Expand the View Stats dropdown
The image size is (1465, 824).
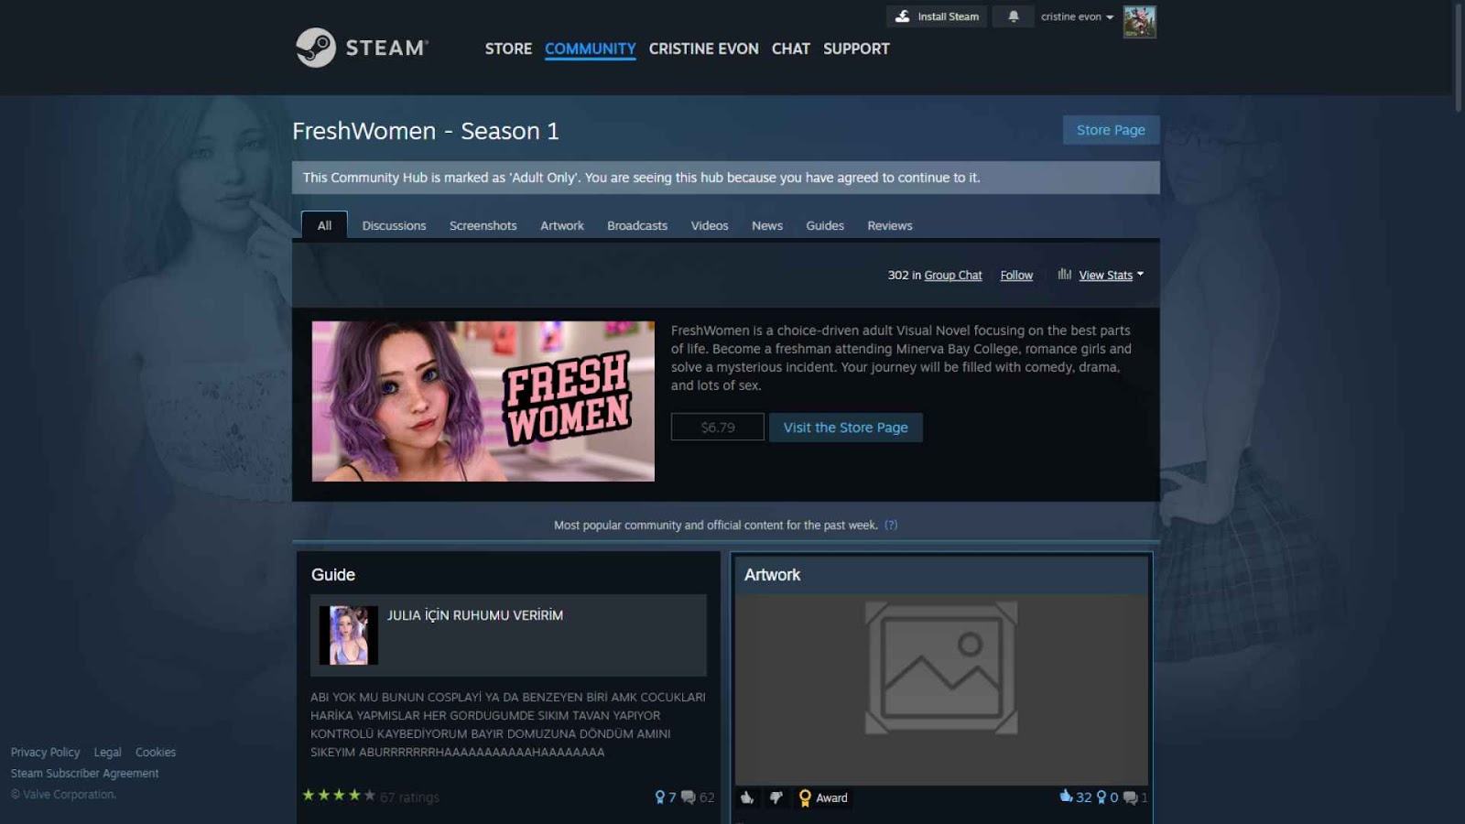pos(1111,275)
